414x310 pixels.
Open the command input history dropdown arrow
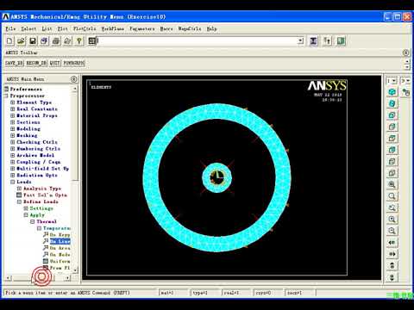[x=300, y=40]
